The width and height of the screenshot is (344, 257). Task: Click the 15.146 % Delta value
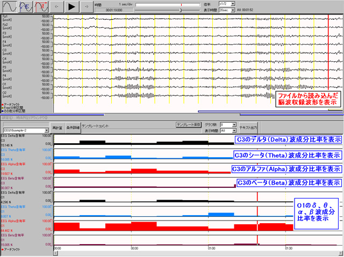click(7, 145)
